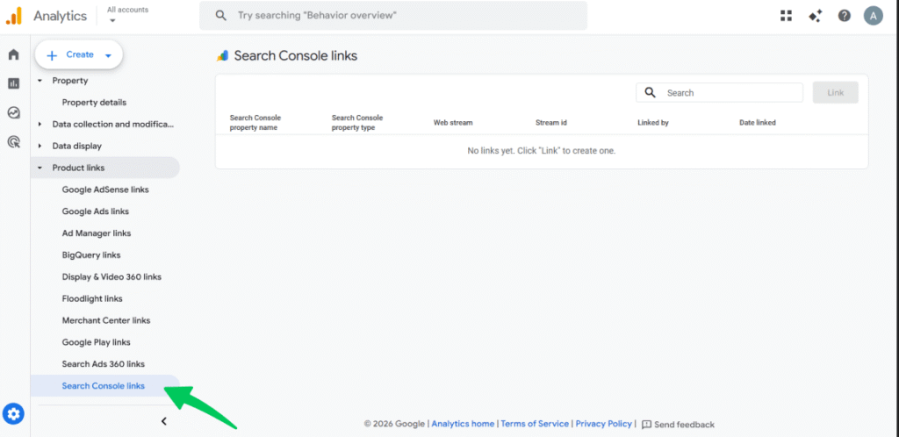Open the sparkle insights icon
This screenshot has width=899, height=437.
click(x=815, y=16)
